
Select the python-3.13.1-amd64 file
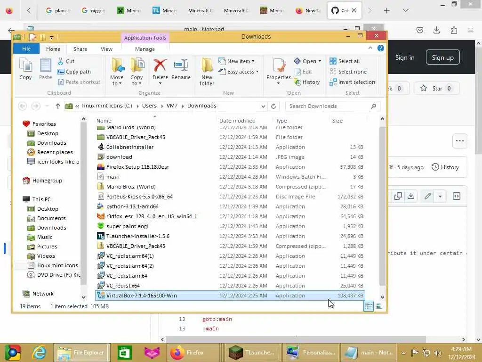pyautogui.click(x=230, y=206)
